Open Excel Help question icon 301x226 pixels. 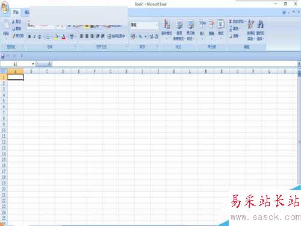coord(284,12)
